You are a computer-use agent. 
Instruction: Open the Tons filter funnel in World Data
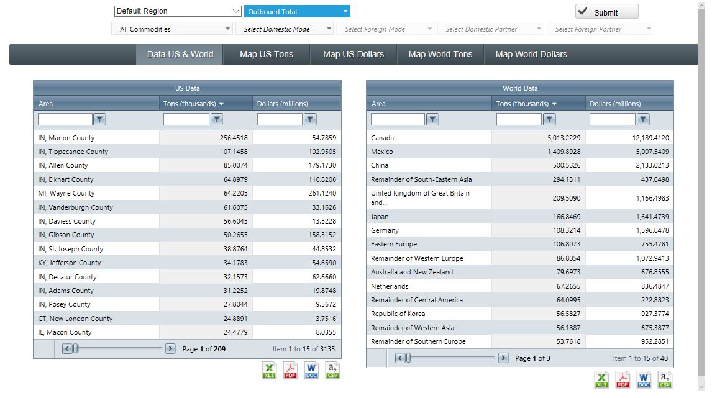(549, 119)
